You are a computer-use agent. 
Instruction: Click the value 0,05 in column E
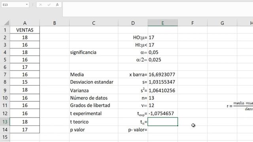click(162, 52)
